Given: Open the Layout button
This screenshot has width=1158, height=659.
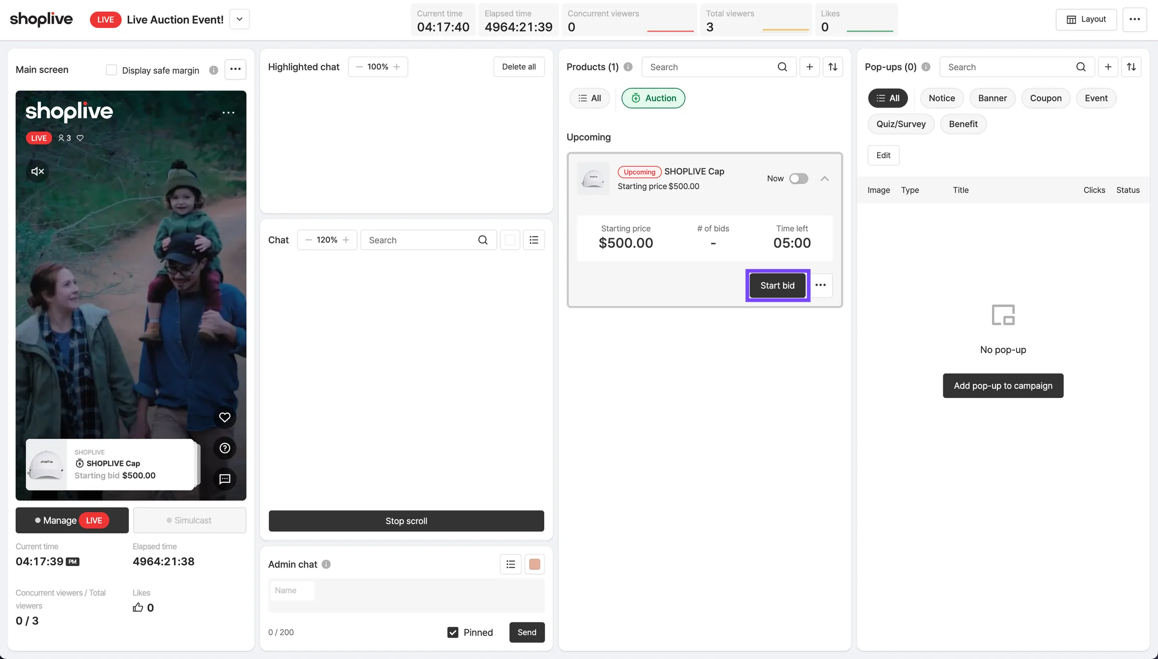Looking at the screenshot, I should pos(1086,19).
